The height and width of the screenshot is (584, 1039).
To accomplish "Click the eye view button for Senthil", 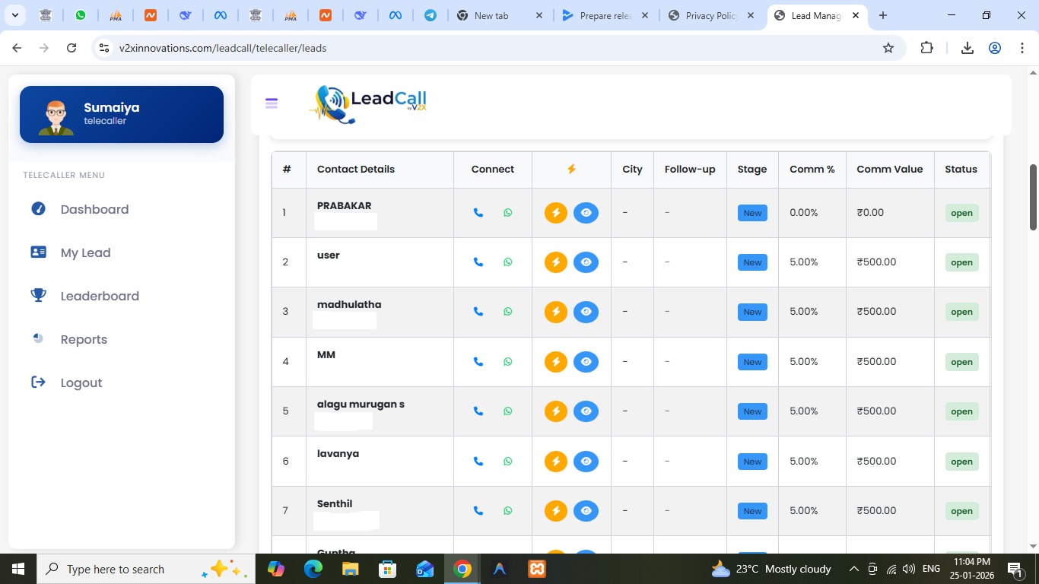I will pyautogui.click(x=586, y=511).
